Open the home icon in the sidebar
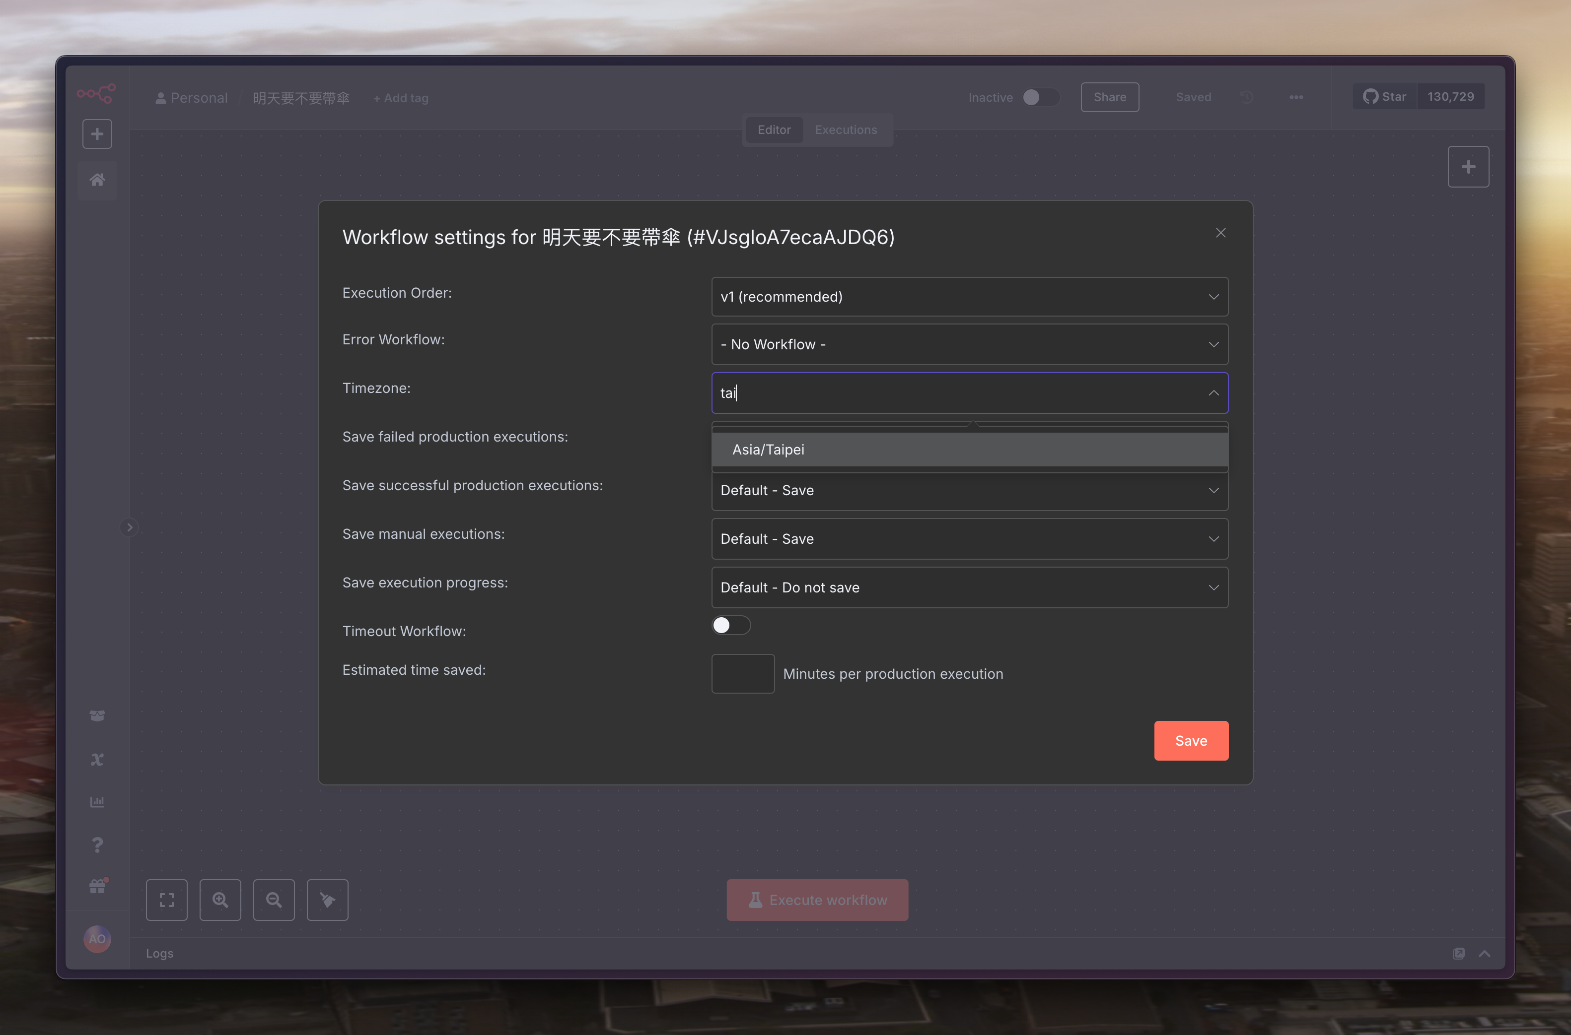Screen dimensions: 1571x1035 point(97,180)
